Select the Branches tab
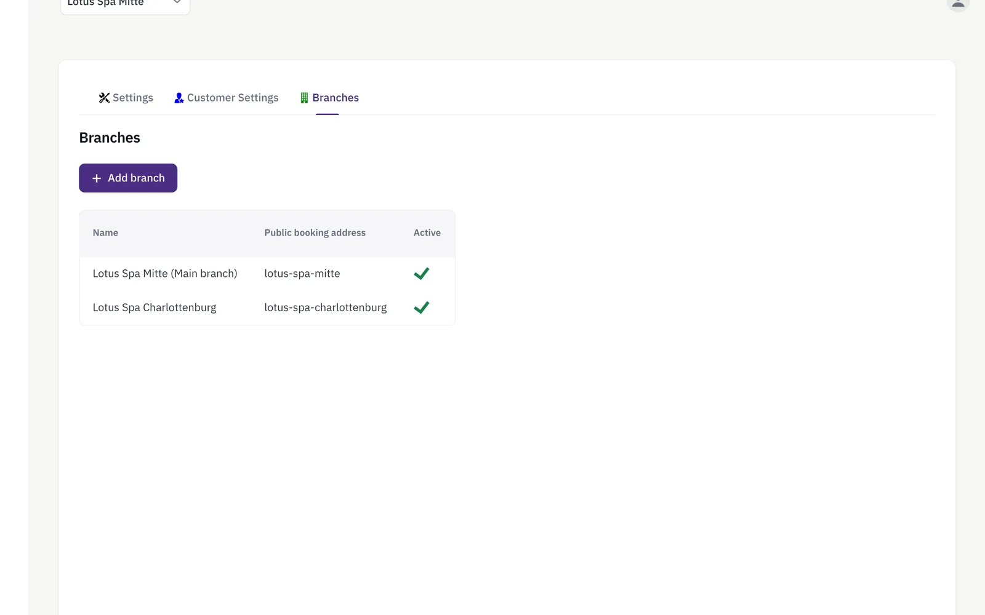Screen dimensions: 985x615 pyautogui.click(x=329, y=98)
